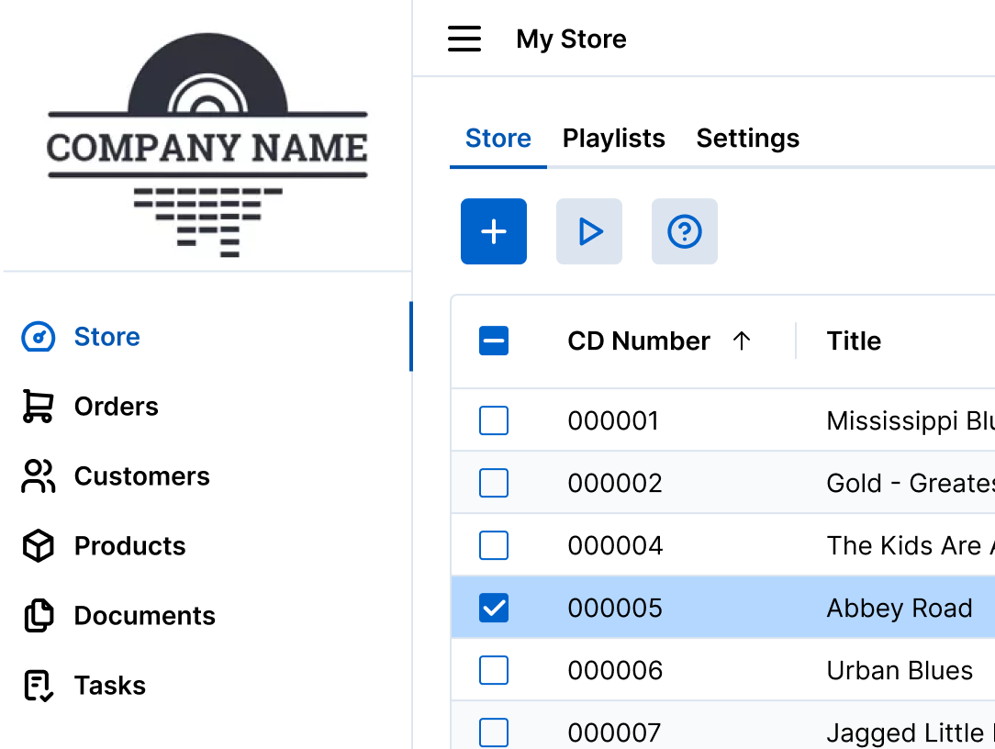Sort by CD Number using arrow
The height and width of the screenshot is (749, 995).
742,341
